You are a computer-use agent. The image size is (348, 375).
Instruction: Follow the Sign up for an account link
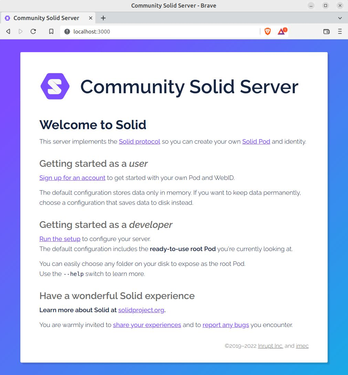[x=72, y=178]
